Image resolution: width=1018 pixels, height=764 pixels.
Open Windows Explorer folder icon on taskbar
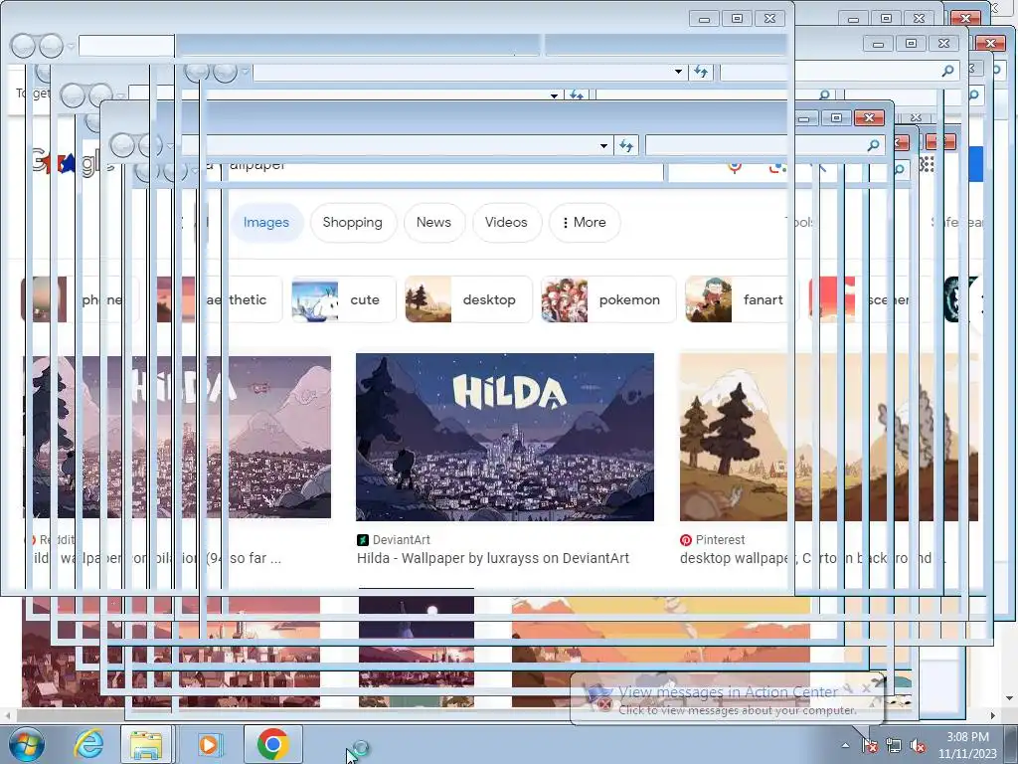146,744
